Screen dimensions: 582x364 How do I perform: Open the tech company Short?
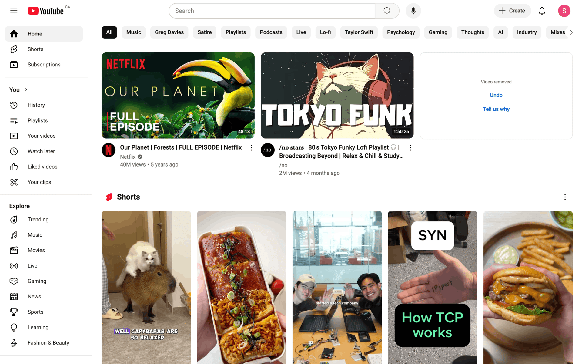[337, 287]
